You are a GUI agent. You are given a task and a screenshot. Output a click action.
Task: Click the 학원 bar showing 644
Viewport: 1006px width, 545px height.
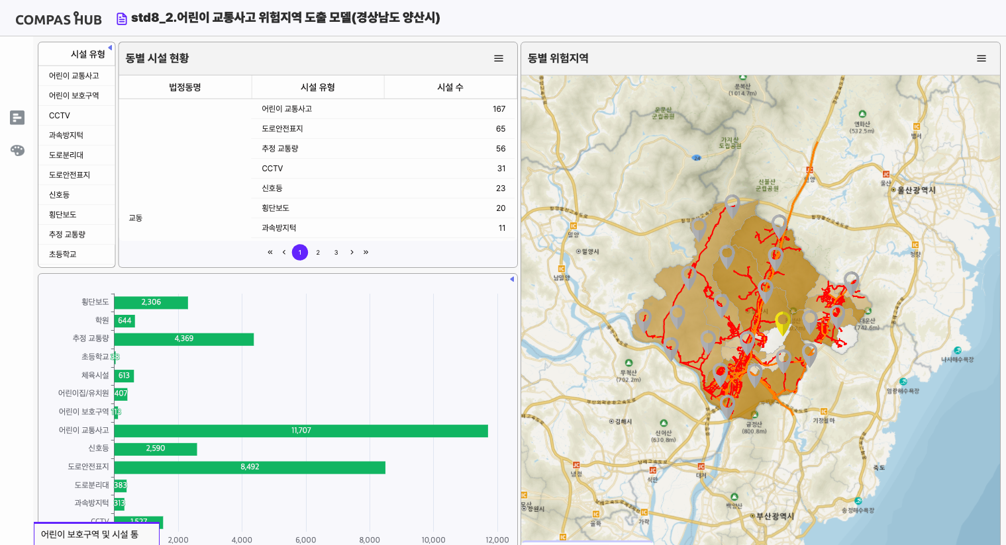point(125,321)
